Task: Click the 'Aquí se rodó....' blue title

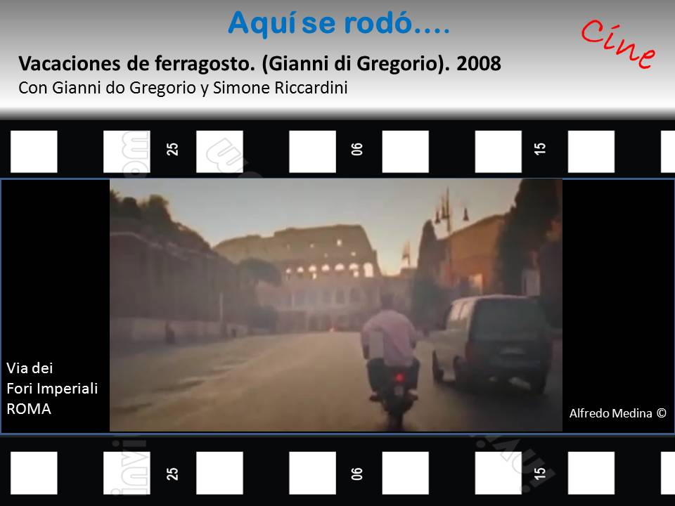Action: coord(339,24)
